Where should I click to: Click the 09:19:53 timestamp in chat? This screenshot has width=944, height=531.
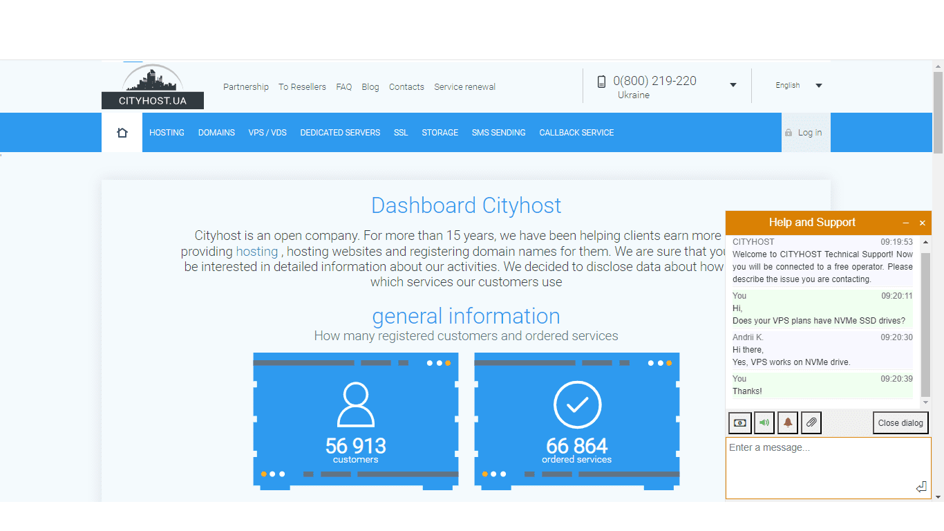click(896, 242)
